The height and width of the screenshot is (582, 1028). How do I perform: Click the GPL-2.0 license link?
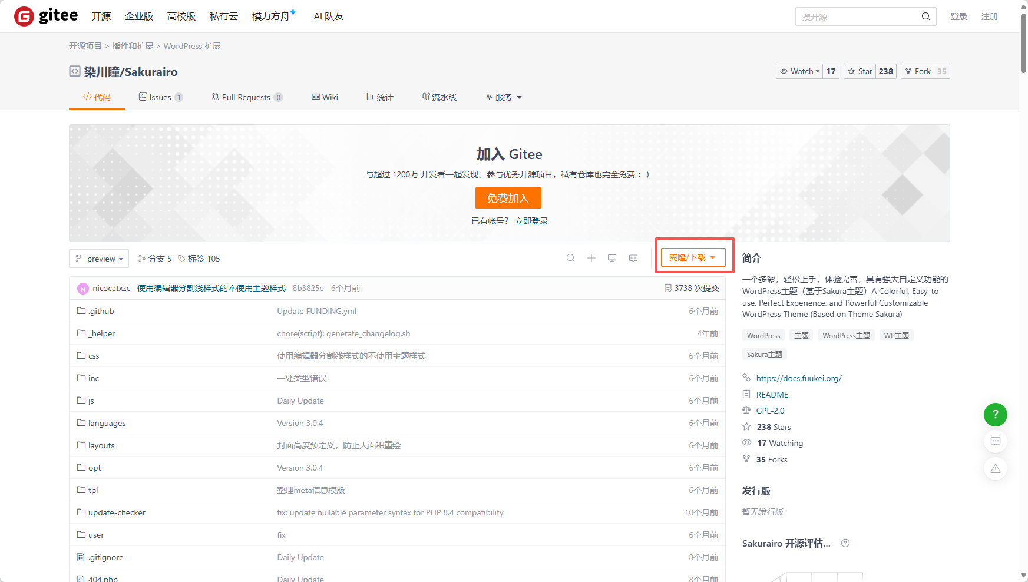(x=771, y=411)
